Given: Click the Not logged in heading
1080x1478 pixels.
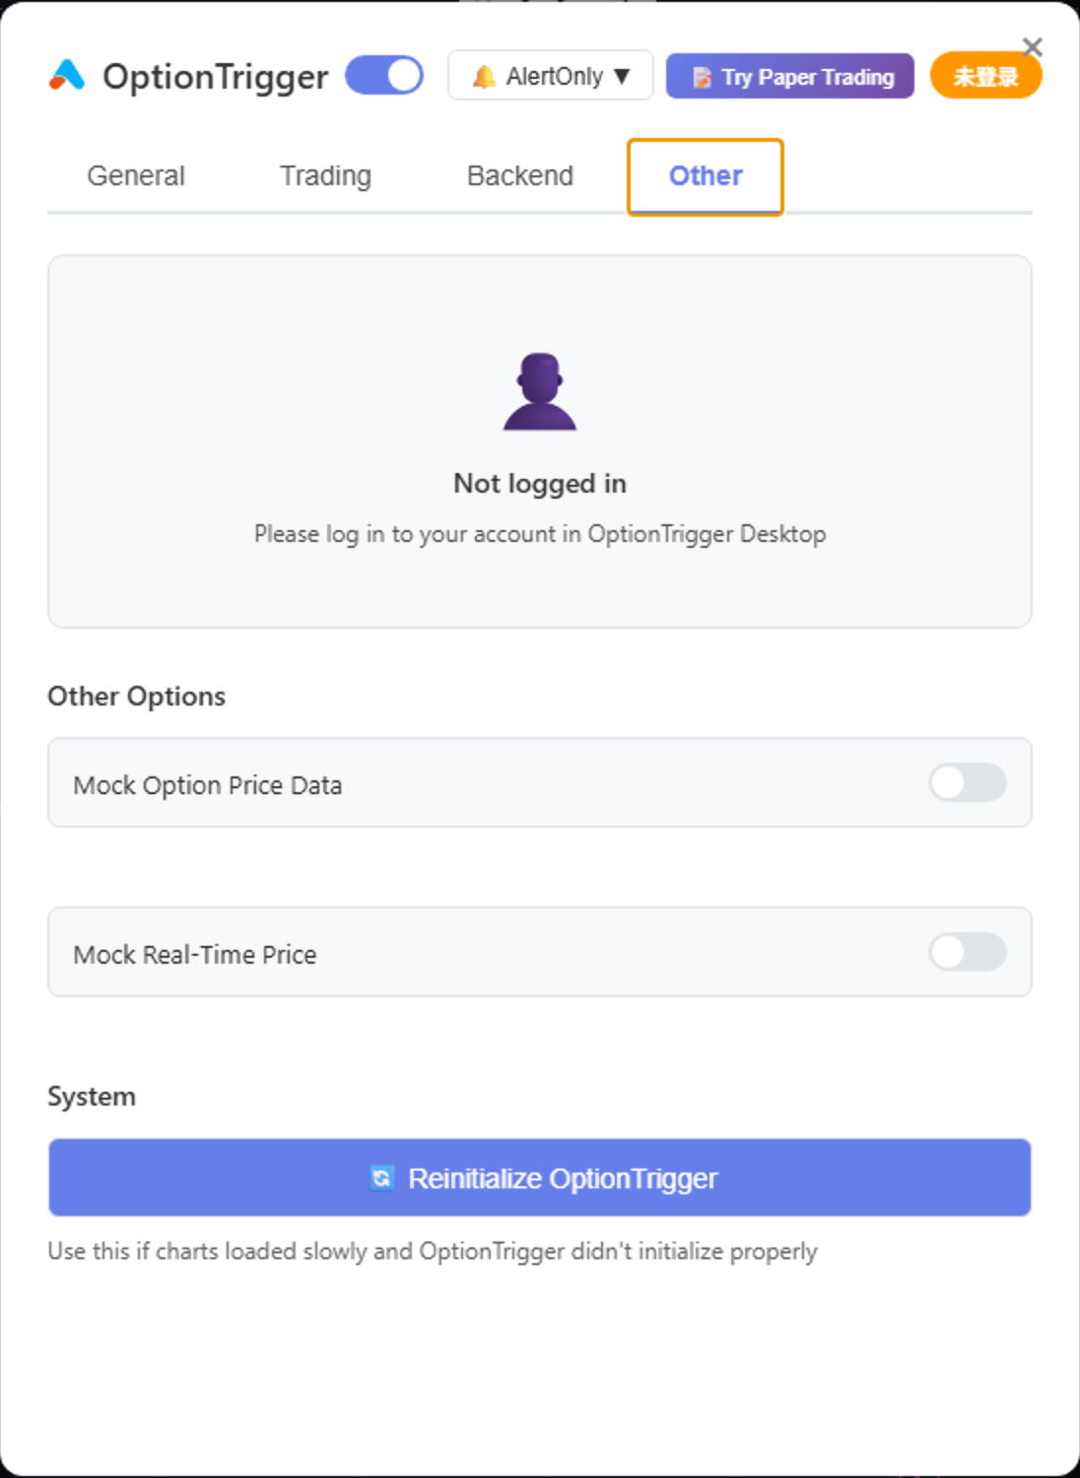Looking at the screenshot, I should pyautogui.click(x=540, y=484).
